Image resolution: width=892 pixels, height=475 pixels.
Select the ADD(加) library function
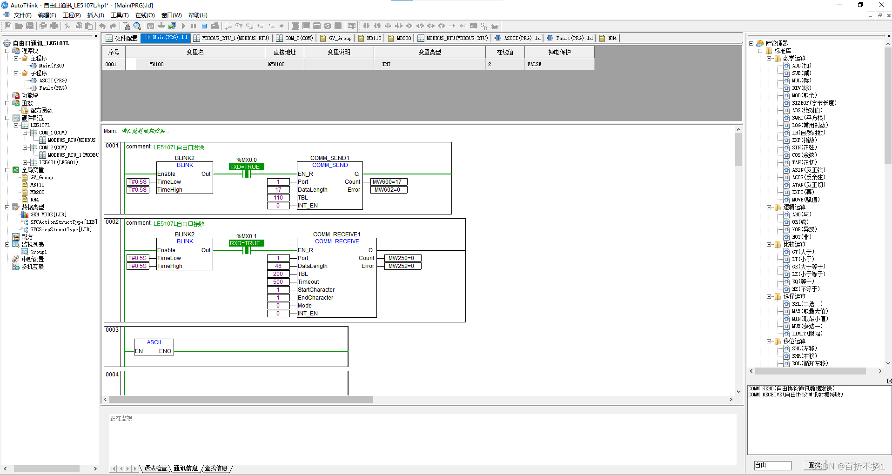[801, 66]
